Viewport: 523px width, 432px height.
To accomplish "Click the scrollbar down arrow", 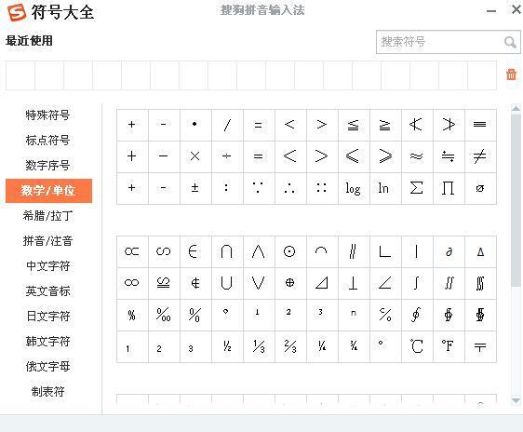I will (516, 400).
